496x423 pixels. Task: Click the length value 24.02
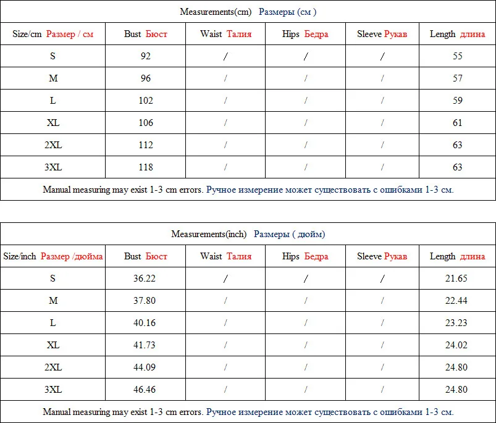456,345
